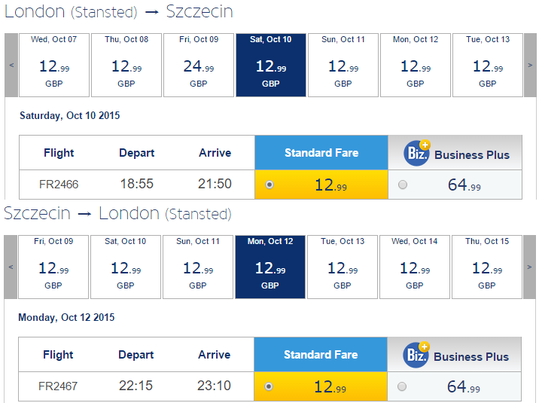Click the outbound Business Plus Biz icon

[416, 153]
